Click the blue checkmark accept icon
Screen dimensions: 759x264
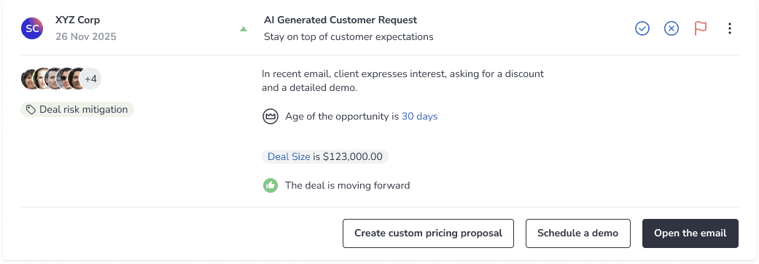click(x=642, y=28)
